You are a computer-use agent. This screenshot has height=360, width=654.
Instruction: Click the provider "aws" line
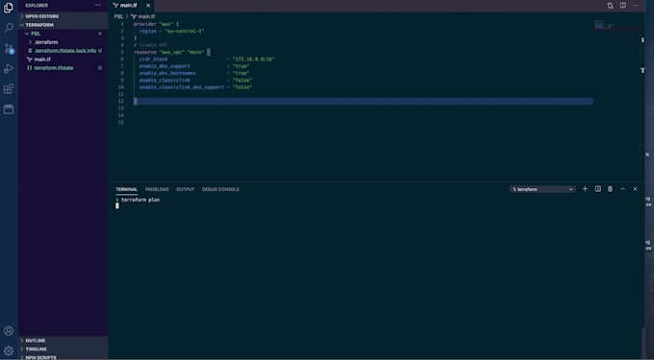coord(156,24)
